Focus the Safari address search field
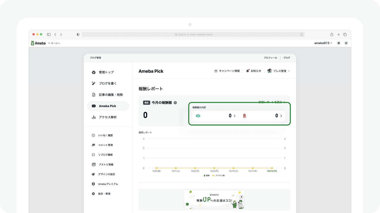Viewport: 380px width, 213px height. click(x=193, y=34)
